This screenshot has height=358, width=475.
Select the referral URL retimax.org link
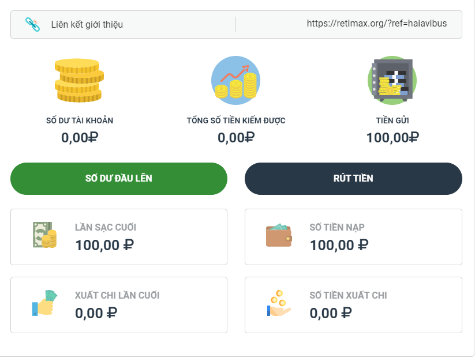[x=376, y=24]
